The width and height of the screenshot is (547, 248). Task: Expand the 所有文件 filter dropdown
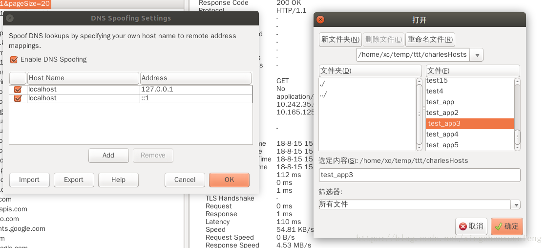[x=516, y=204]
